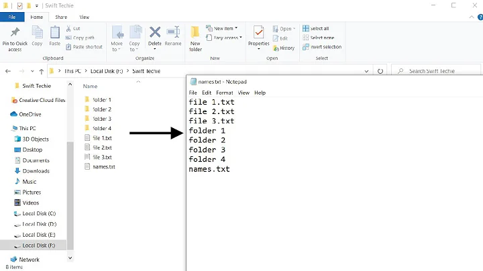Open the recent locations dropdown
The width and height of the screenshot is (483, 271).
click(x=32, y=71)
